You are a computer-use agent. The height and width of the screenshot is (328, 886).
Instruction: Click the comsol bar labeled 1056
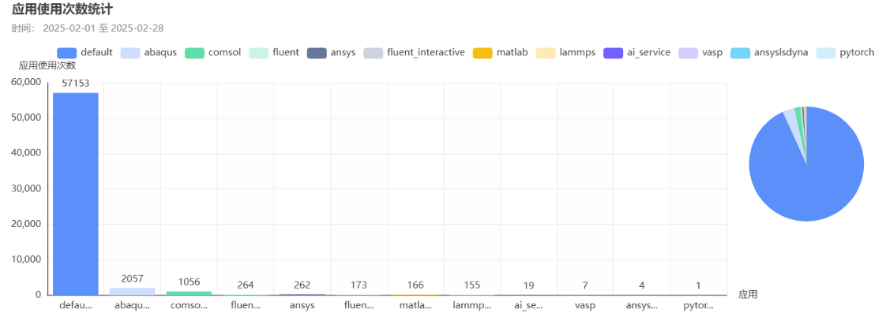(x=189, y=293)
